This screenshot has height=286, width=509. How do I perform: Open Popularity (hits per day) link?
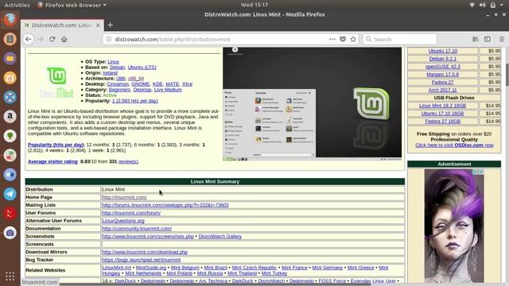56,145
